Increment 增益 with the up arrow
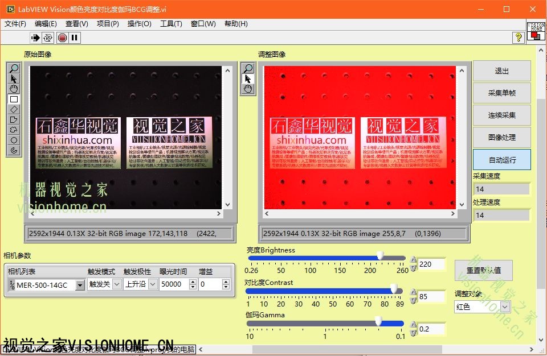The image size is (547, 356). [226, 282]
